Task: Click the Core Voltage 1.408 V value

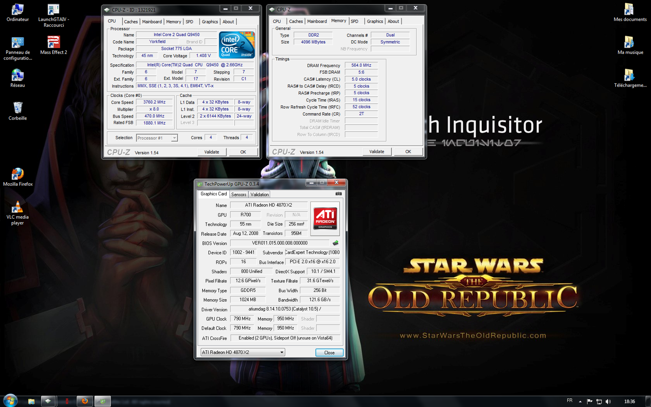Action: 203,56
